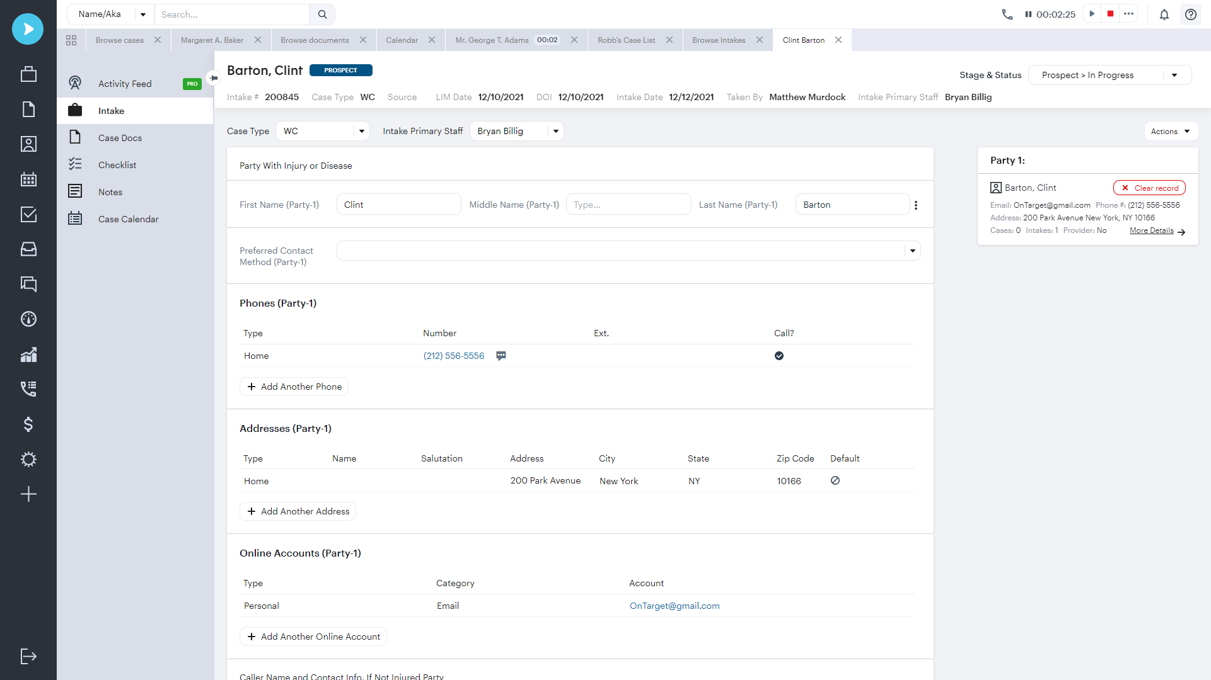Click the Middle Name (Party-1) input field
The image size is (1211, 680).
pos(628,204)
